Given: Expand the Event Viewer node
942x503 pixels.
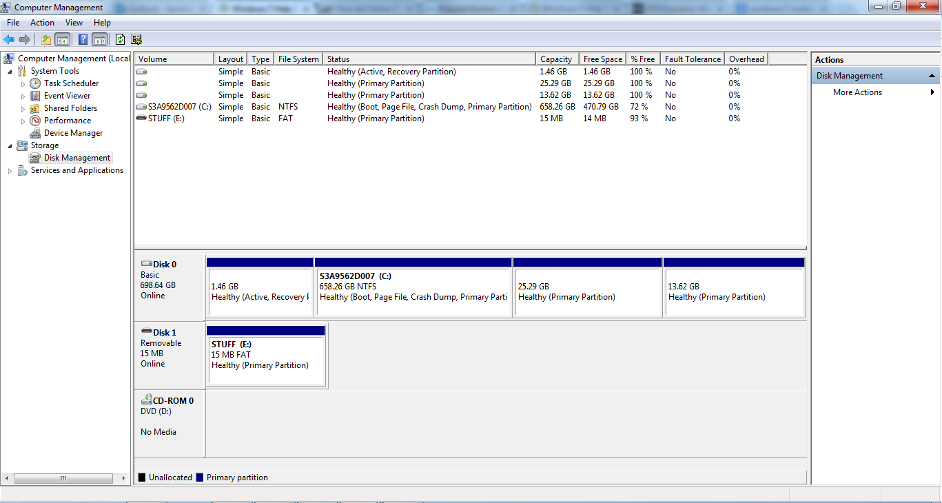Looking at the screenshot, I should (x=23, y=96).
